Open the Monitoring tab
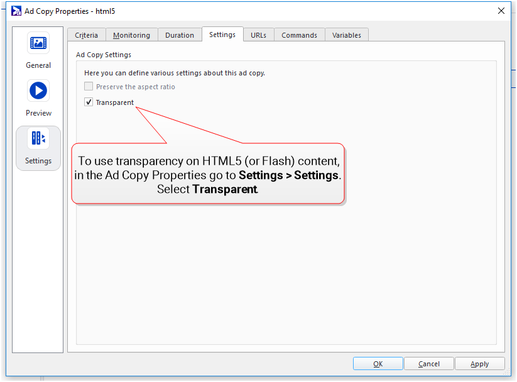517x382 pixels. (131, 35)
